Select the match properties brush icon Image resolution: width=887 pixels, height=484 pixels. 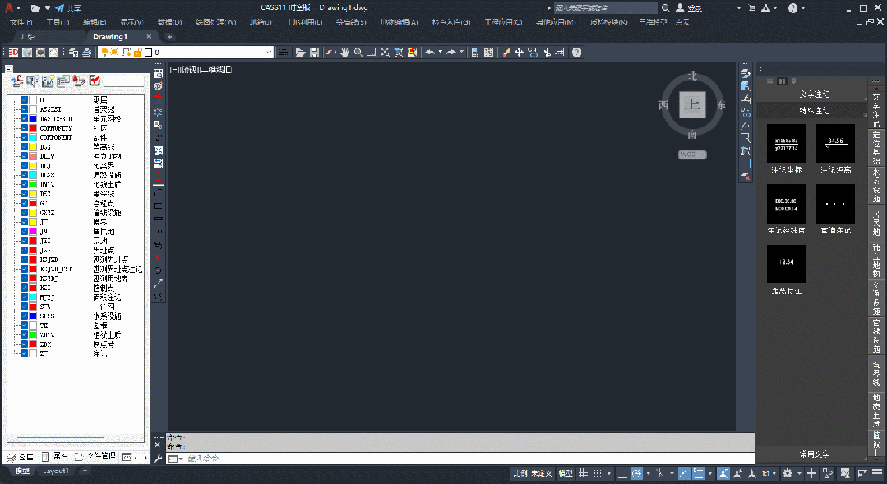506,52
